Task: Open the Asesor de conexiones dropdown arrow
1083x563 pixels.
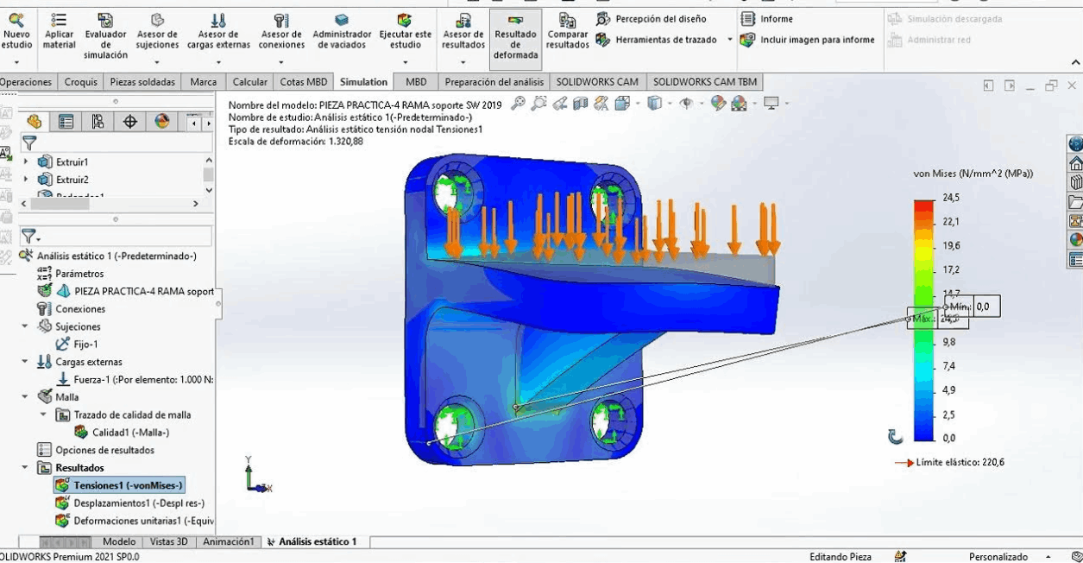Action: click(281, 62)
